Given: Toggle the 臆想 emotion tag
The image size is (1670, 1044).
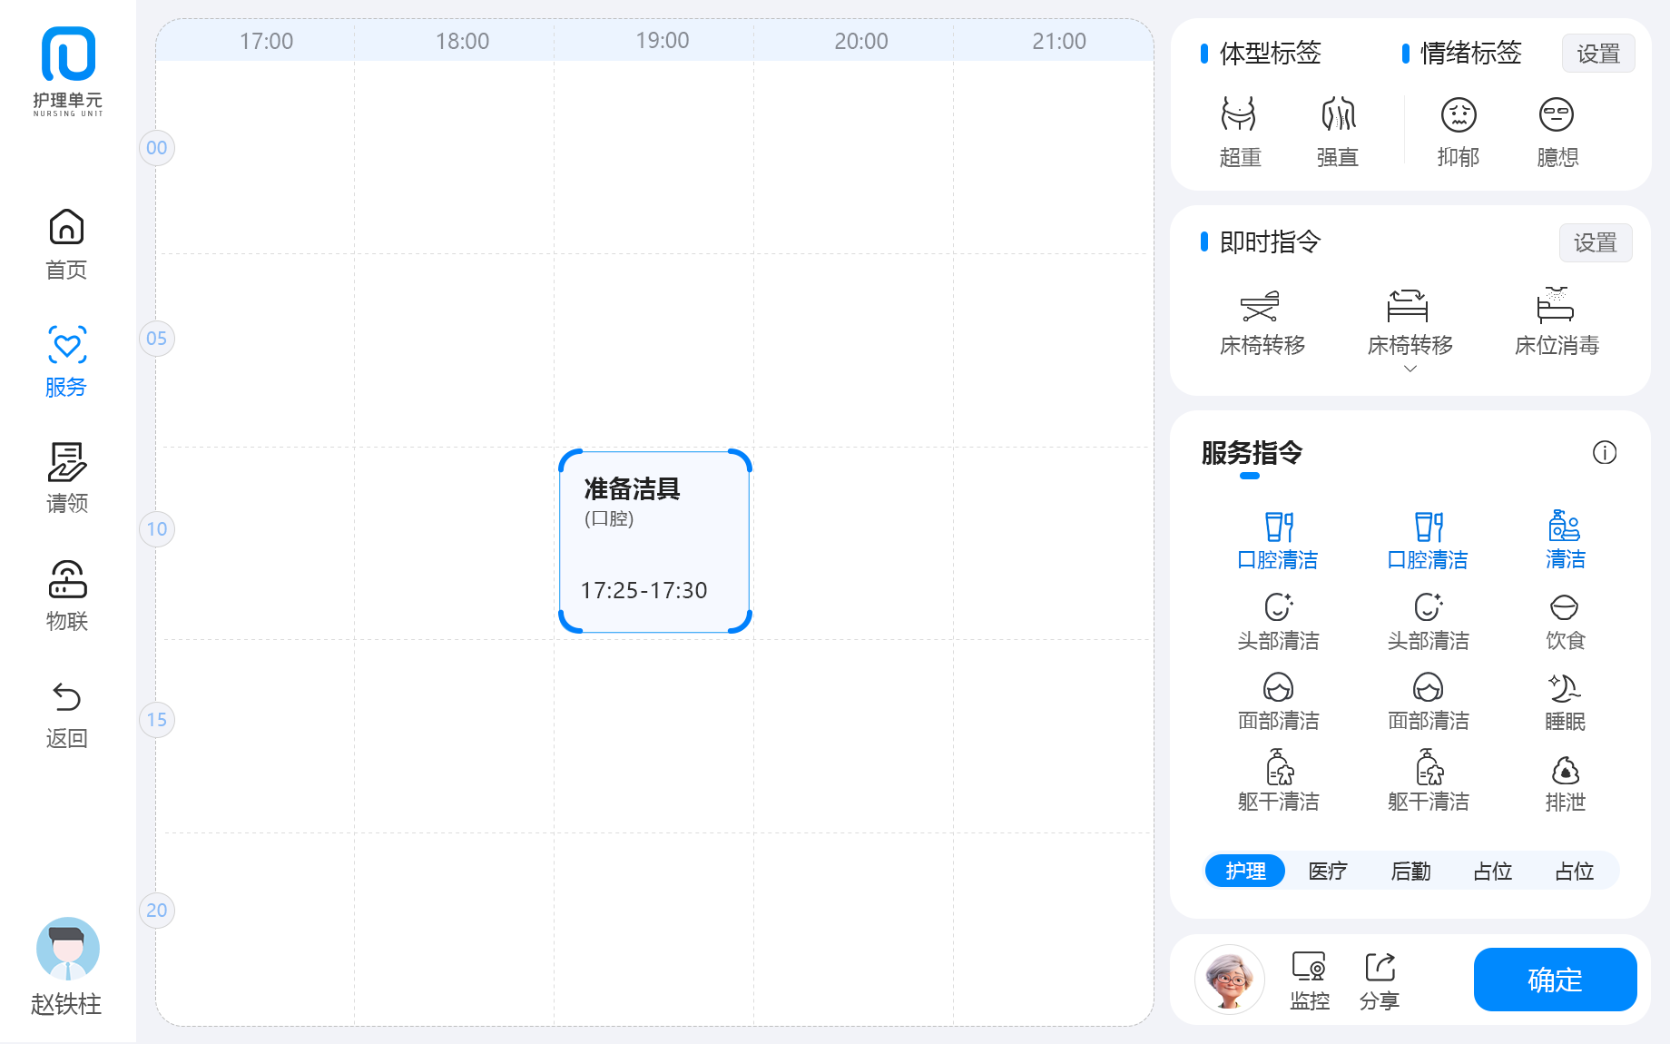Looking at the screenshot, I should click(1557, 115).
